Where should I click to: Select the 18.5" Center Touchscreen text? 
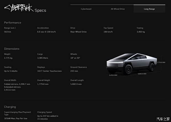pyautogui.click(x=49, y=71)
